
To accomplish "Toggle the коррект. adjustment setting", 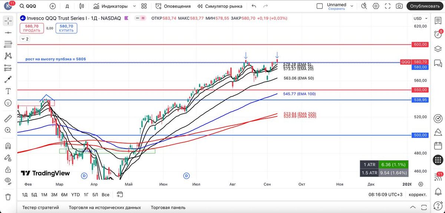I will click(418, 194).
